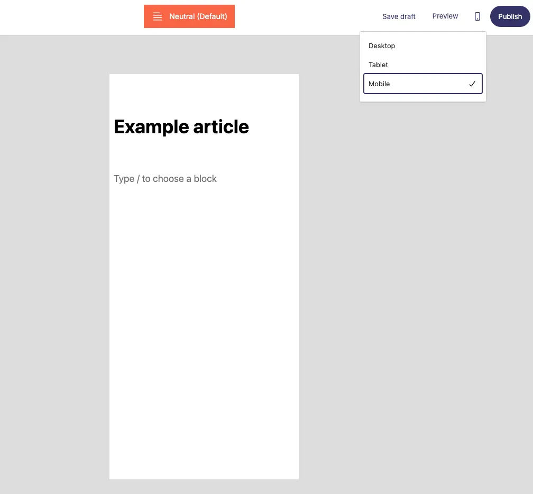Select Desktop preview option
Screen dimensions: 533x494
[x=423, y=45]
